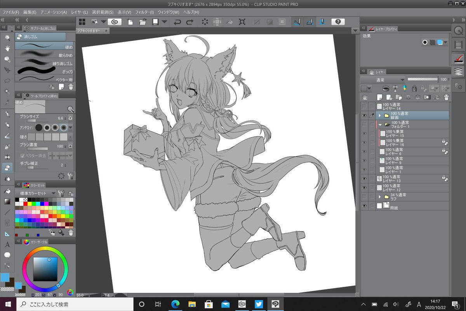Click the Undo arrow in command bar
The image size is (466, 311).
click(177, 22)
